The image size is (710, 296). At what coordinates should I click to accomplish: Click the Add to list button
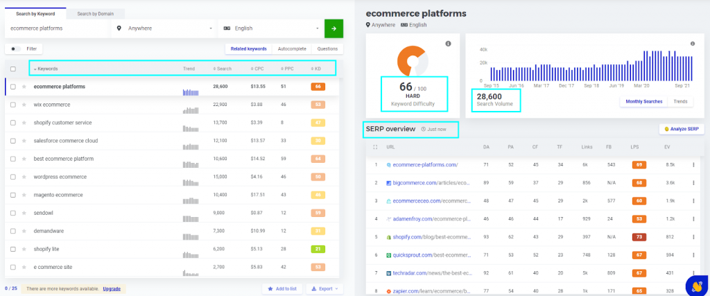282,289
